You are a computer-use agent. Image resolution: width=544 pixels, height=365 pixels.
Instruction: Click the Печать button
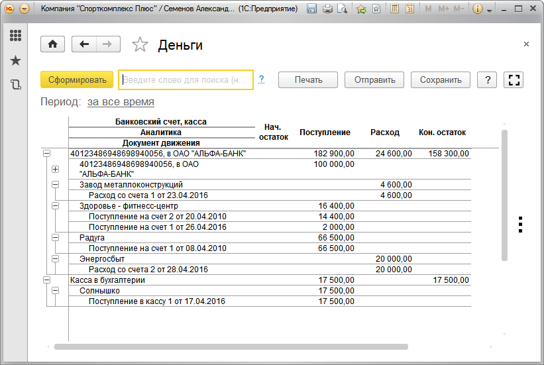308,80
